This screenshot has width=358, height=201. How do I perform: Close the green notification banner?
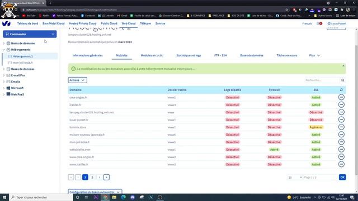tap(343, 66)
